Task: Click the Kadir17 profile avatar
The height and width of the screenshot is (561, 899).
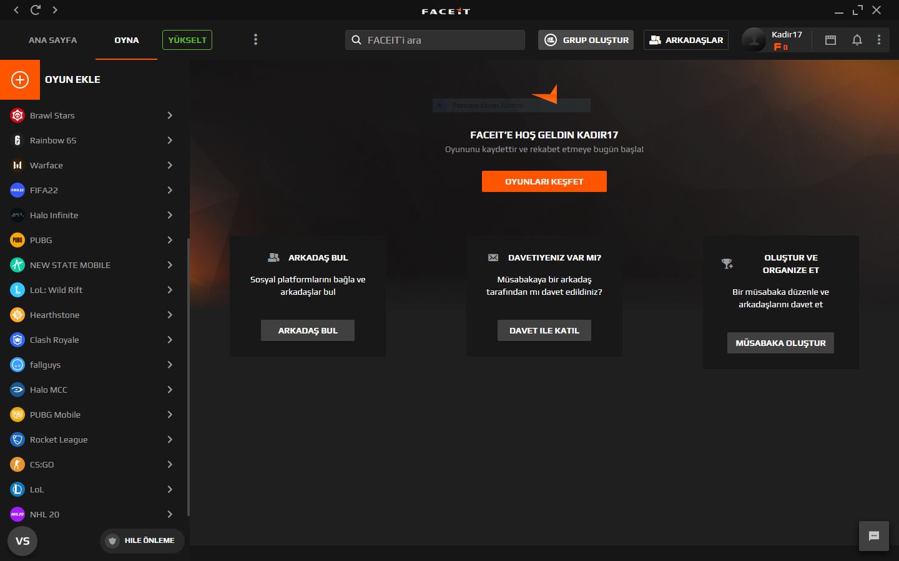Action: pos(754,40)
